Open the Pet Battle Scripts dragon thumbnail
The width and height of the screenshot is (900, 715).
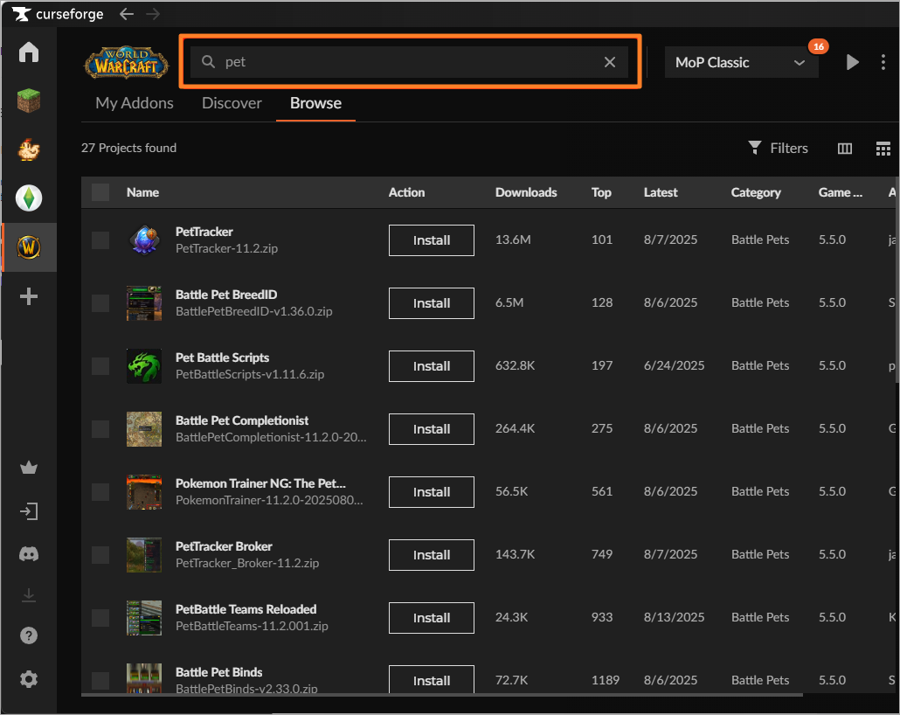point(144,366)
